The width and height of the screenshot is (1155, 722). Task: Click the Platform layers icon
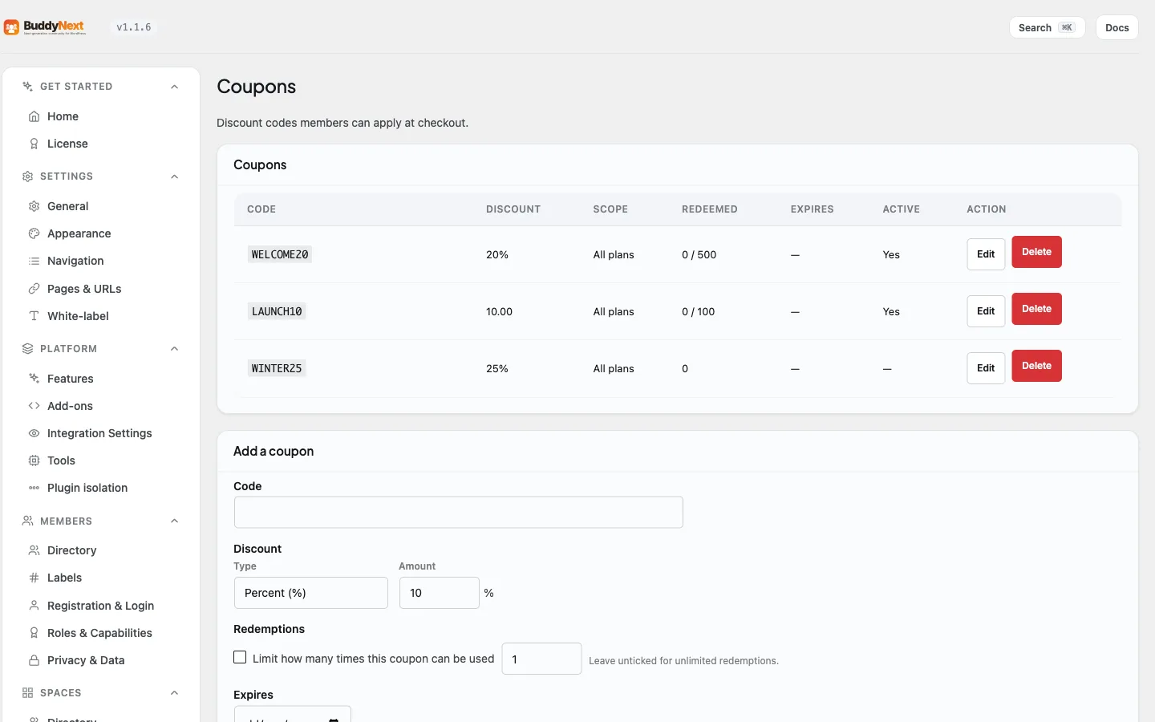point(27,349)
